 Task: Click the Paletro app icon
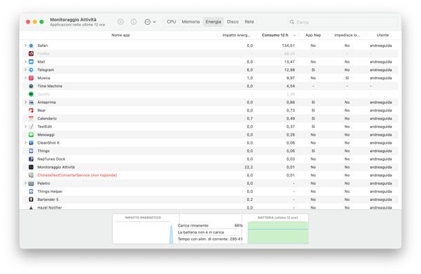[31, 184]
